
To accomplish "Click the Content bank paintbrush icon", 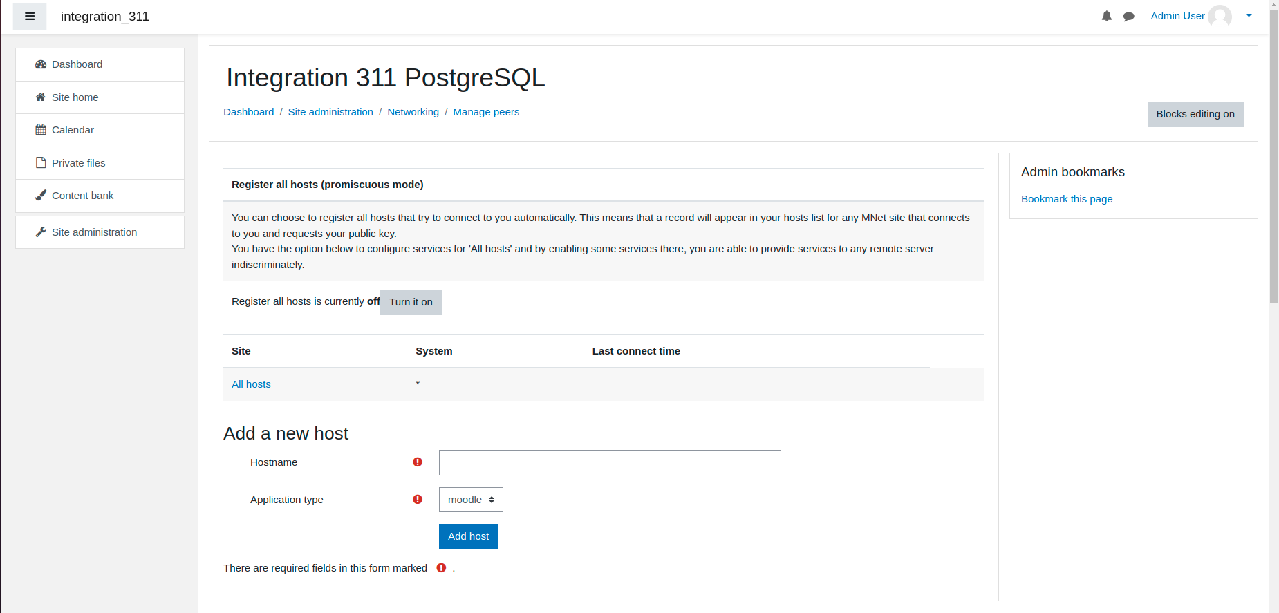I will [41, 196].
